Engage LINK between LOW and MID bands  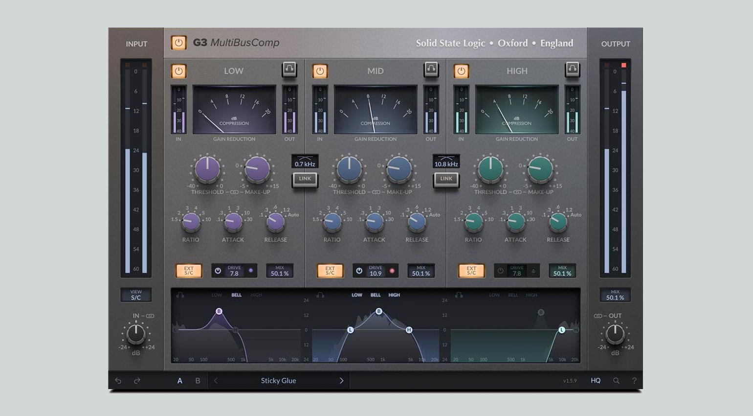pyautogui.click(x=305, y=179)
